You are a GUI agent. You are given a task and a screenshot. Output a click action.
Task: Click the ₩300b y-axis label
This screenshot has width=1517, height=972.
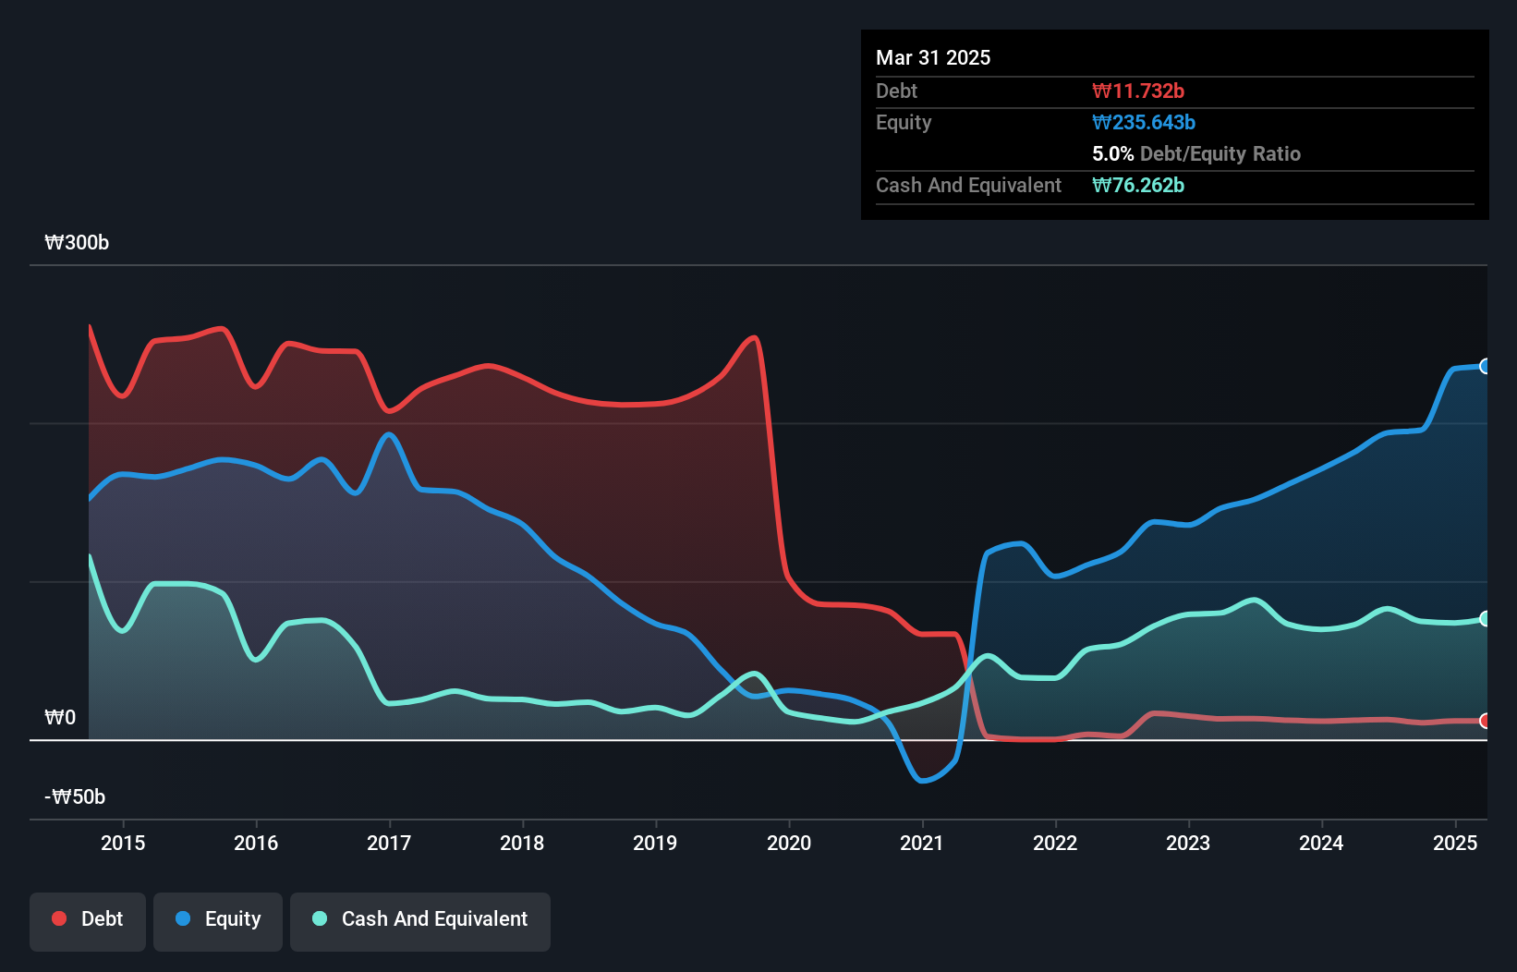pos(77,243)
